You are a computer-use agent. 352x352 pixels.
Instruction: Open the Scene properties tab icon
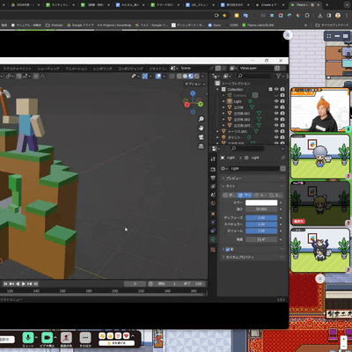(213, 194)
